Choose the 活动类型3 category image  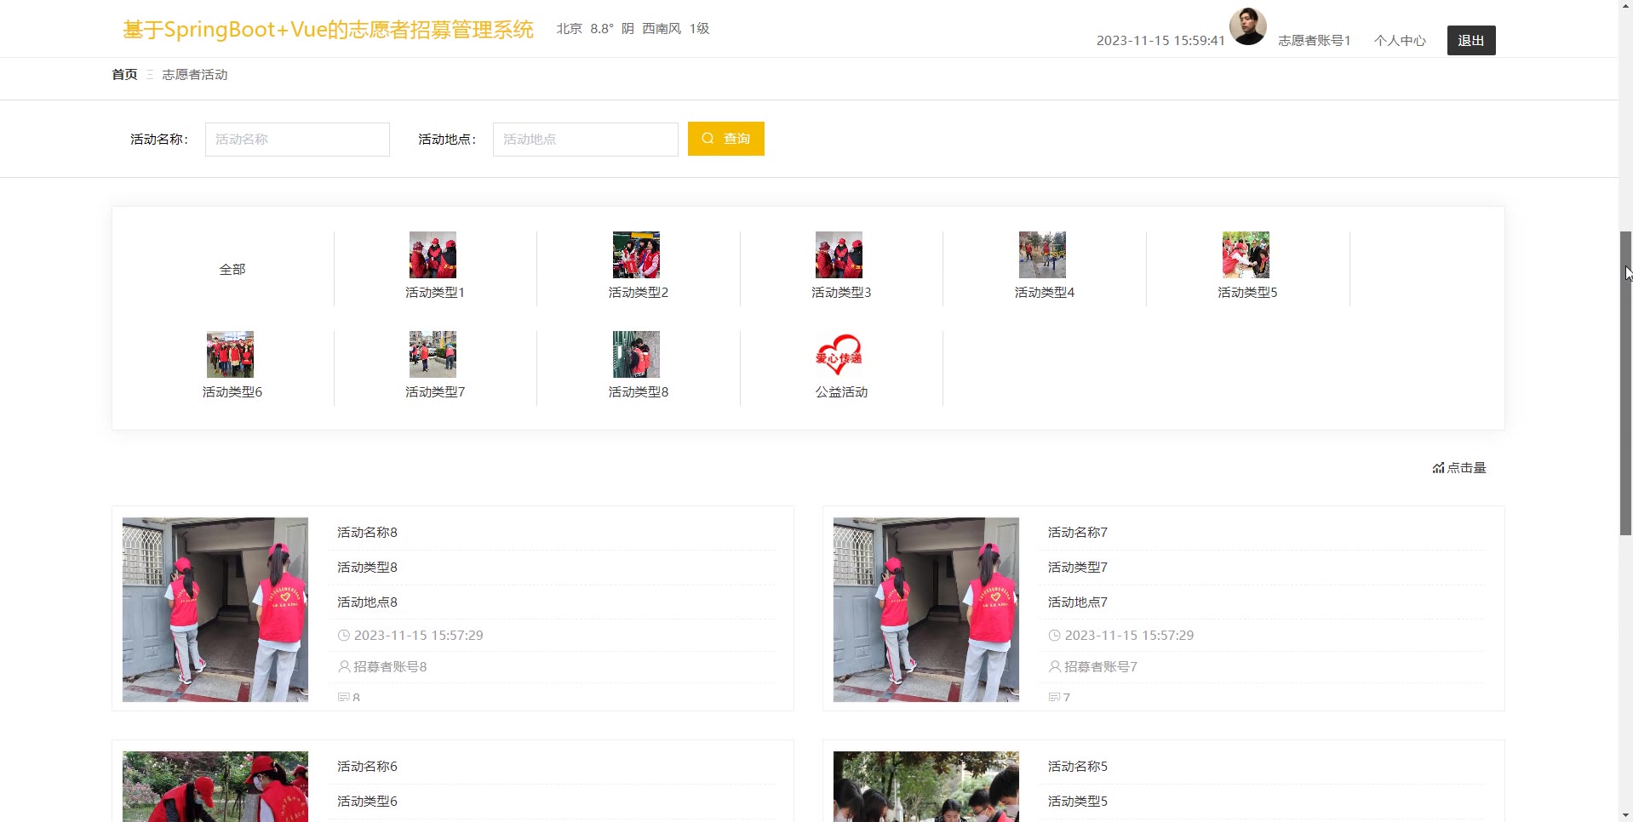(839, 254)
